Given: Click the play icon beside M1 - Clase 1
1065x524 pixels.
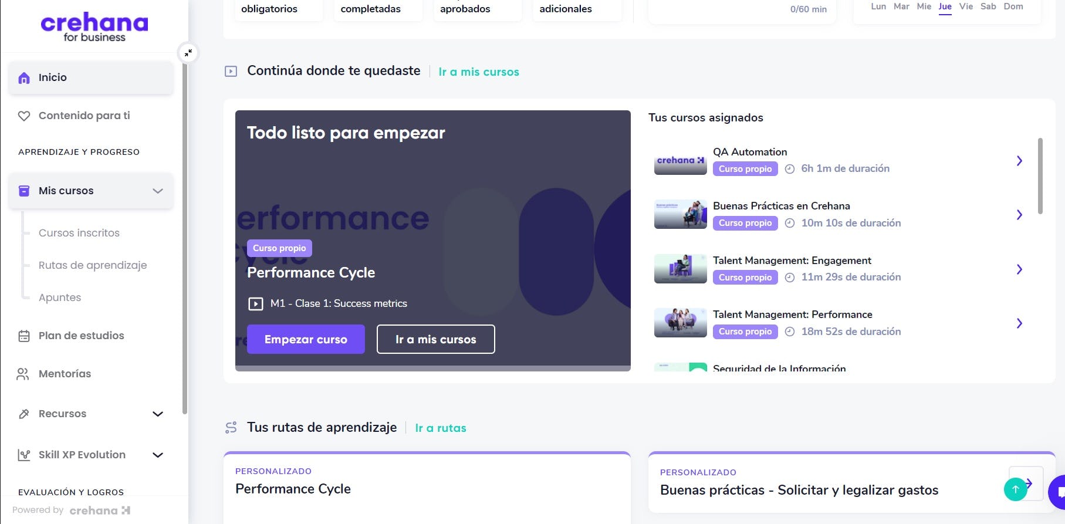Looking at the screenshot, I should click(255, 304).
